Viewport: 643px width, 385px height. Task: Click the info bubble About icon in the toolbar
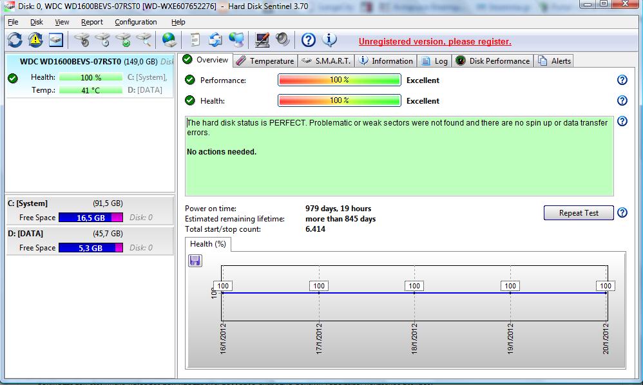[x=329, y=40]
